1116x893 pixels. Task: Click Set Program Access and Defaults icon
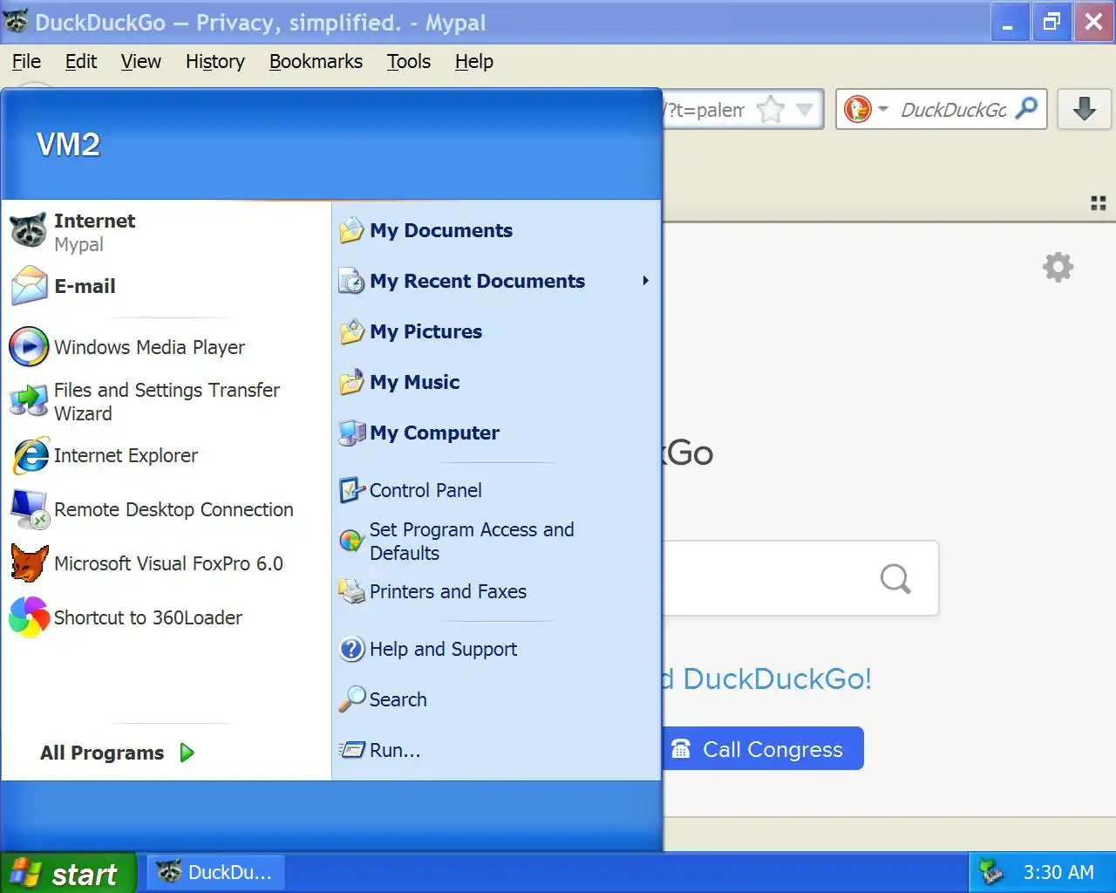(x=351, y=541)
